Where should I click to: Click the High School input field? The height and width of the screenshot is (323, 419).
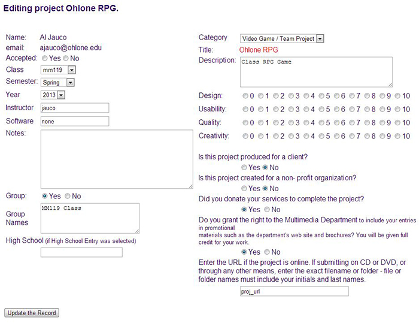[x=81, y=252]
